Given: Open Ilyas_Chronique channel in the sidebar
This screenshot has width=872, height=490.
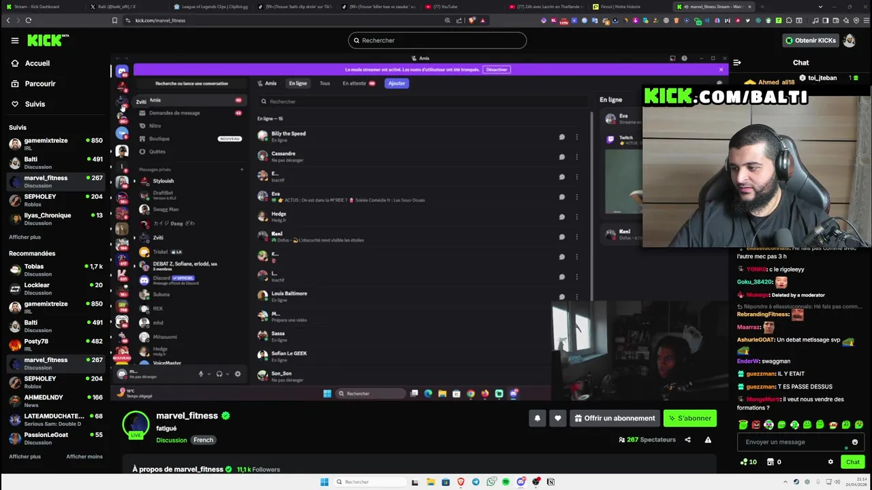Looking at the screenshot, I should (x=55, y=218).
